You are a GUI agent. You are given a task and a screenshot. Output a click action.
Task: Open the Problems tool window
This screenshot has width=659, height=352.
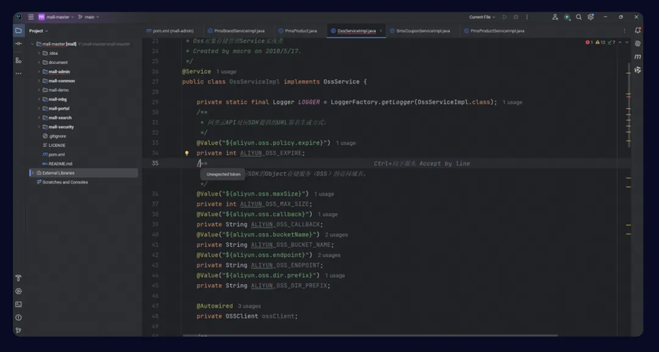tap(18, 317)
